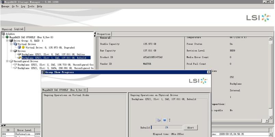275x137 pixels.
Task: Open the Tools menu
Action: 31,6
